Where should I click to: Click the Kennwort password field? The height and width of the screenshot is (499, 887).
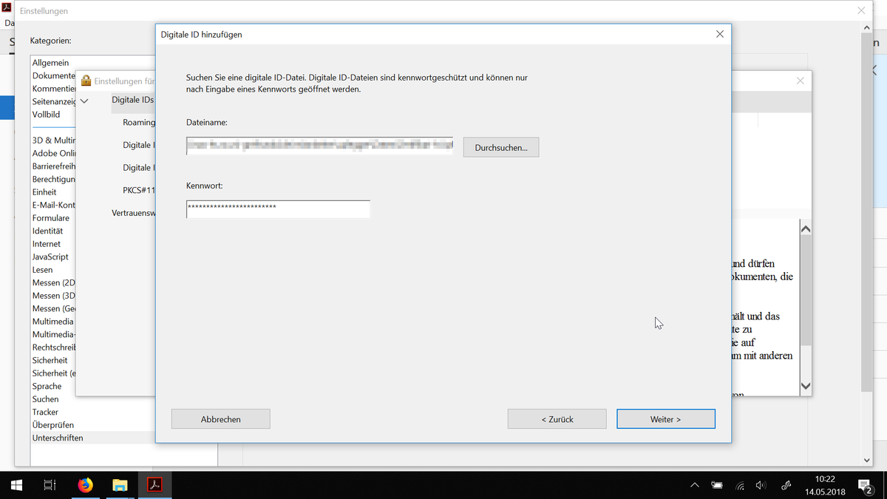278,209
